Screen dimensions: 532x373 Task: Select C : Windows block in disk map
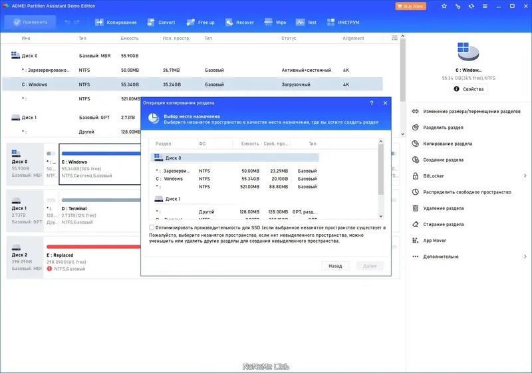pos(100,164)
